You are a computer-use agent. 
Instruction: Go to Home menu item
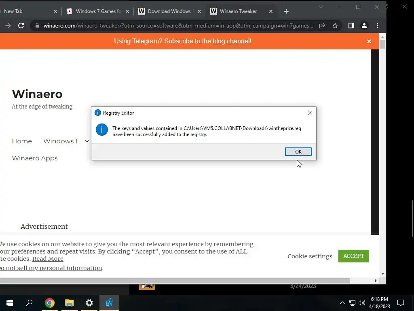click(22, 141)
